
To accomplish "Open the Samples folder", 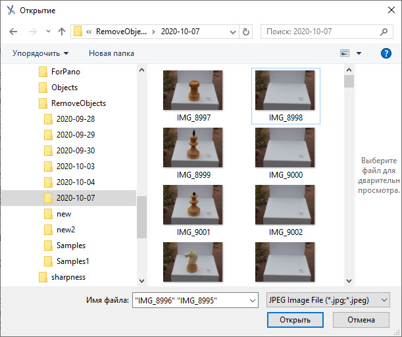I will point(71,246).
